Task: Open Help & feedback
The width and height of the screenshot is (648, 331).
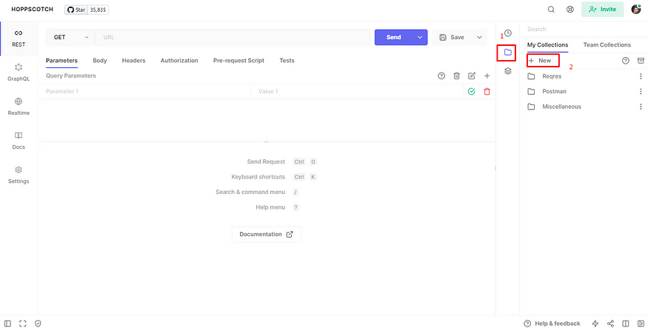Action: click(552, 324)
